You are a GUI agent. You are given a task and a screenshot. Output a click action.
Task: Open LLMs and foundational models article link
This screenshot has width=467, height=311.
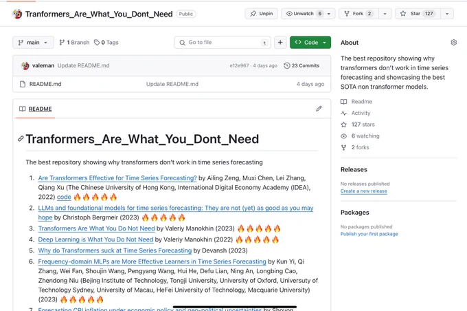(176, 208)
